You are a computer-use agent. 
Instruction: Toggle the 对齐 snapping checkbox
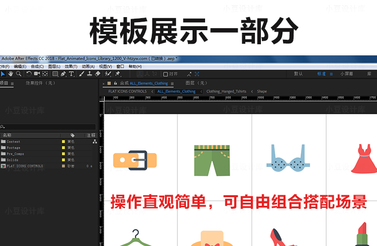point(165,74)
